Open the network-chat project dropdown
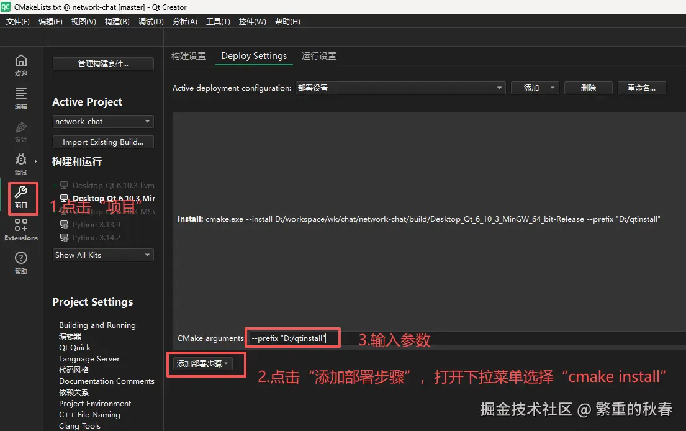This screenshot has width=686, height=431. [103, 122]
